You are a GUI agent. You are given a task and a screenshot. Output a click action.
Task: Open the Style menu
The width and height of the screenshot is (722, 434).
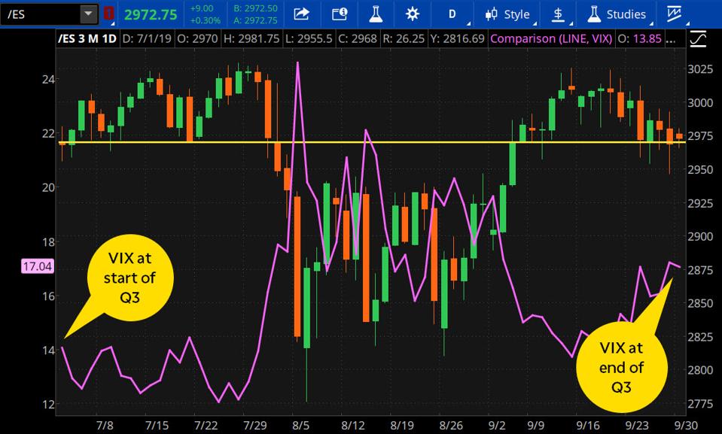click(x=508, y=14)
